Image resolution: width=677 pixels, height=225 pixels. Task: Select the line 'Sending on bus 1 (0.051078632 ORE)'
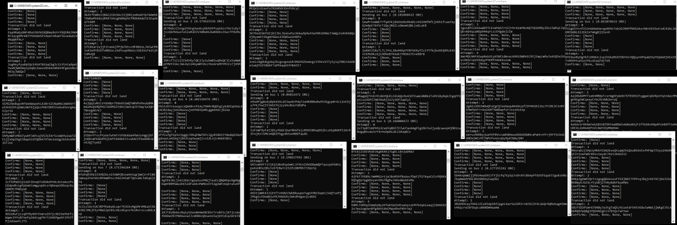596,22
